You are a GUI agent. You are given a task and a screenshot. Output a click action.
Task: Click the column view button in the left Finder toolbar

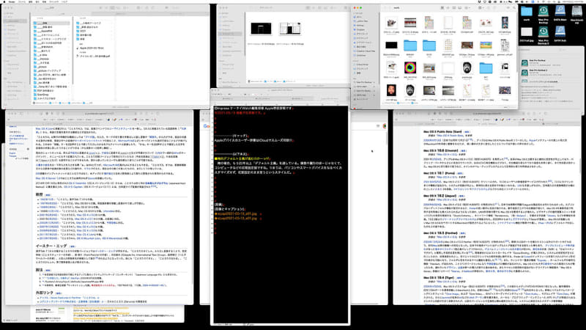coord(113,8)
